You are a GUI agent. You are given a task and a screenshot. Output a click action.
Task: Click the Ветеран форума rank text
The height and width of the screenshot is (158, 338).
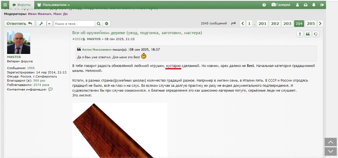20,61
